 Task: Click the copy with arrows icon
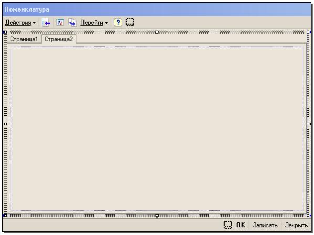click(x=72, y=23)
